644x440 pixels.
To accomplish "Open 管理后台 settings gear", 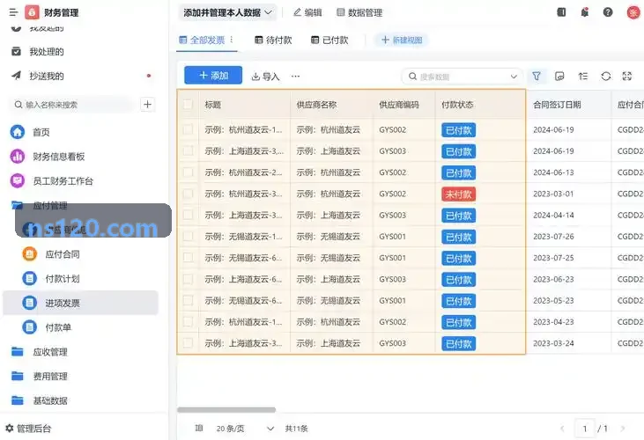I will tap(28, 429).
